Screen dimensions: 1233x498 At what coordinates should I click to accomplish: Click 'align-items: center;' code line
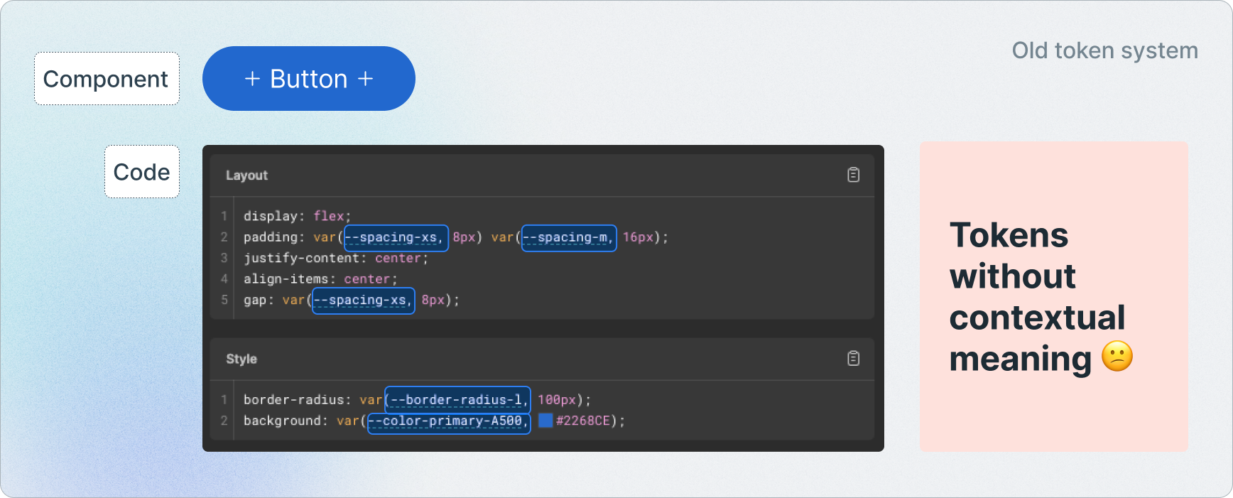coord(320,279)
